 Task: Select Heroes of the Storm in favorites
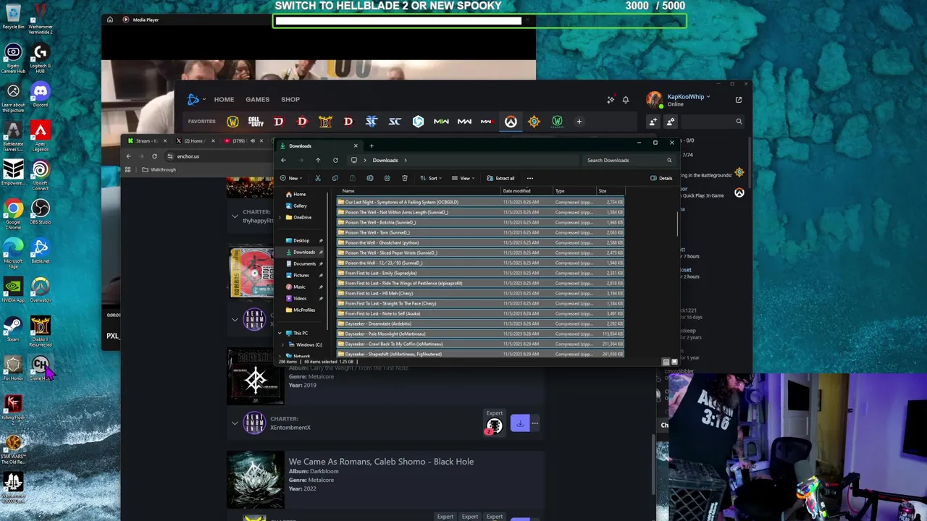click(418, 122)
